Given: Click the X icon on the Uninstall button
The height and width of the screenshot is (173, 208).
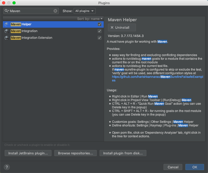Looking at the screenshot, I should coord(112,28).
